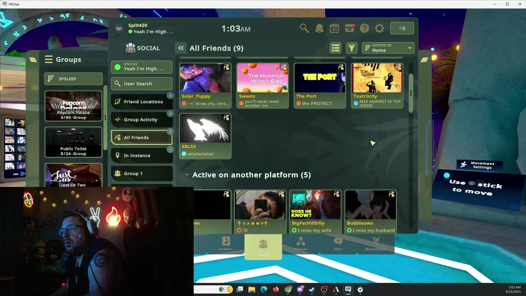
Task: Switch to the VRC+ tab
Action: click(x=338, y=244)
